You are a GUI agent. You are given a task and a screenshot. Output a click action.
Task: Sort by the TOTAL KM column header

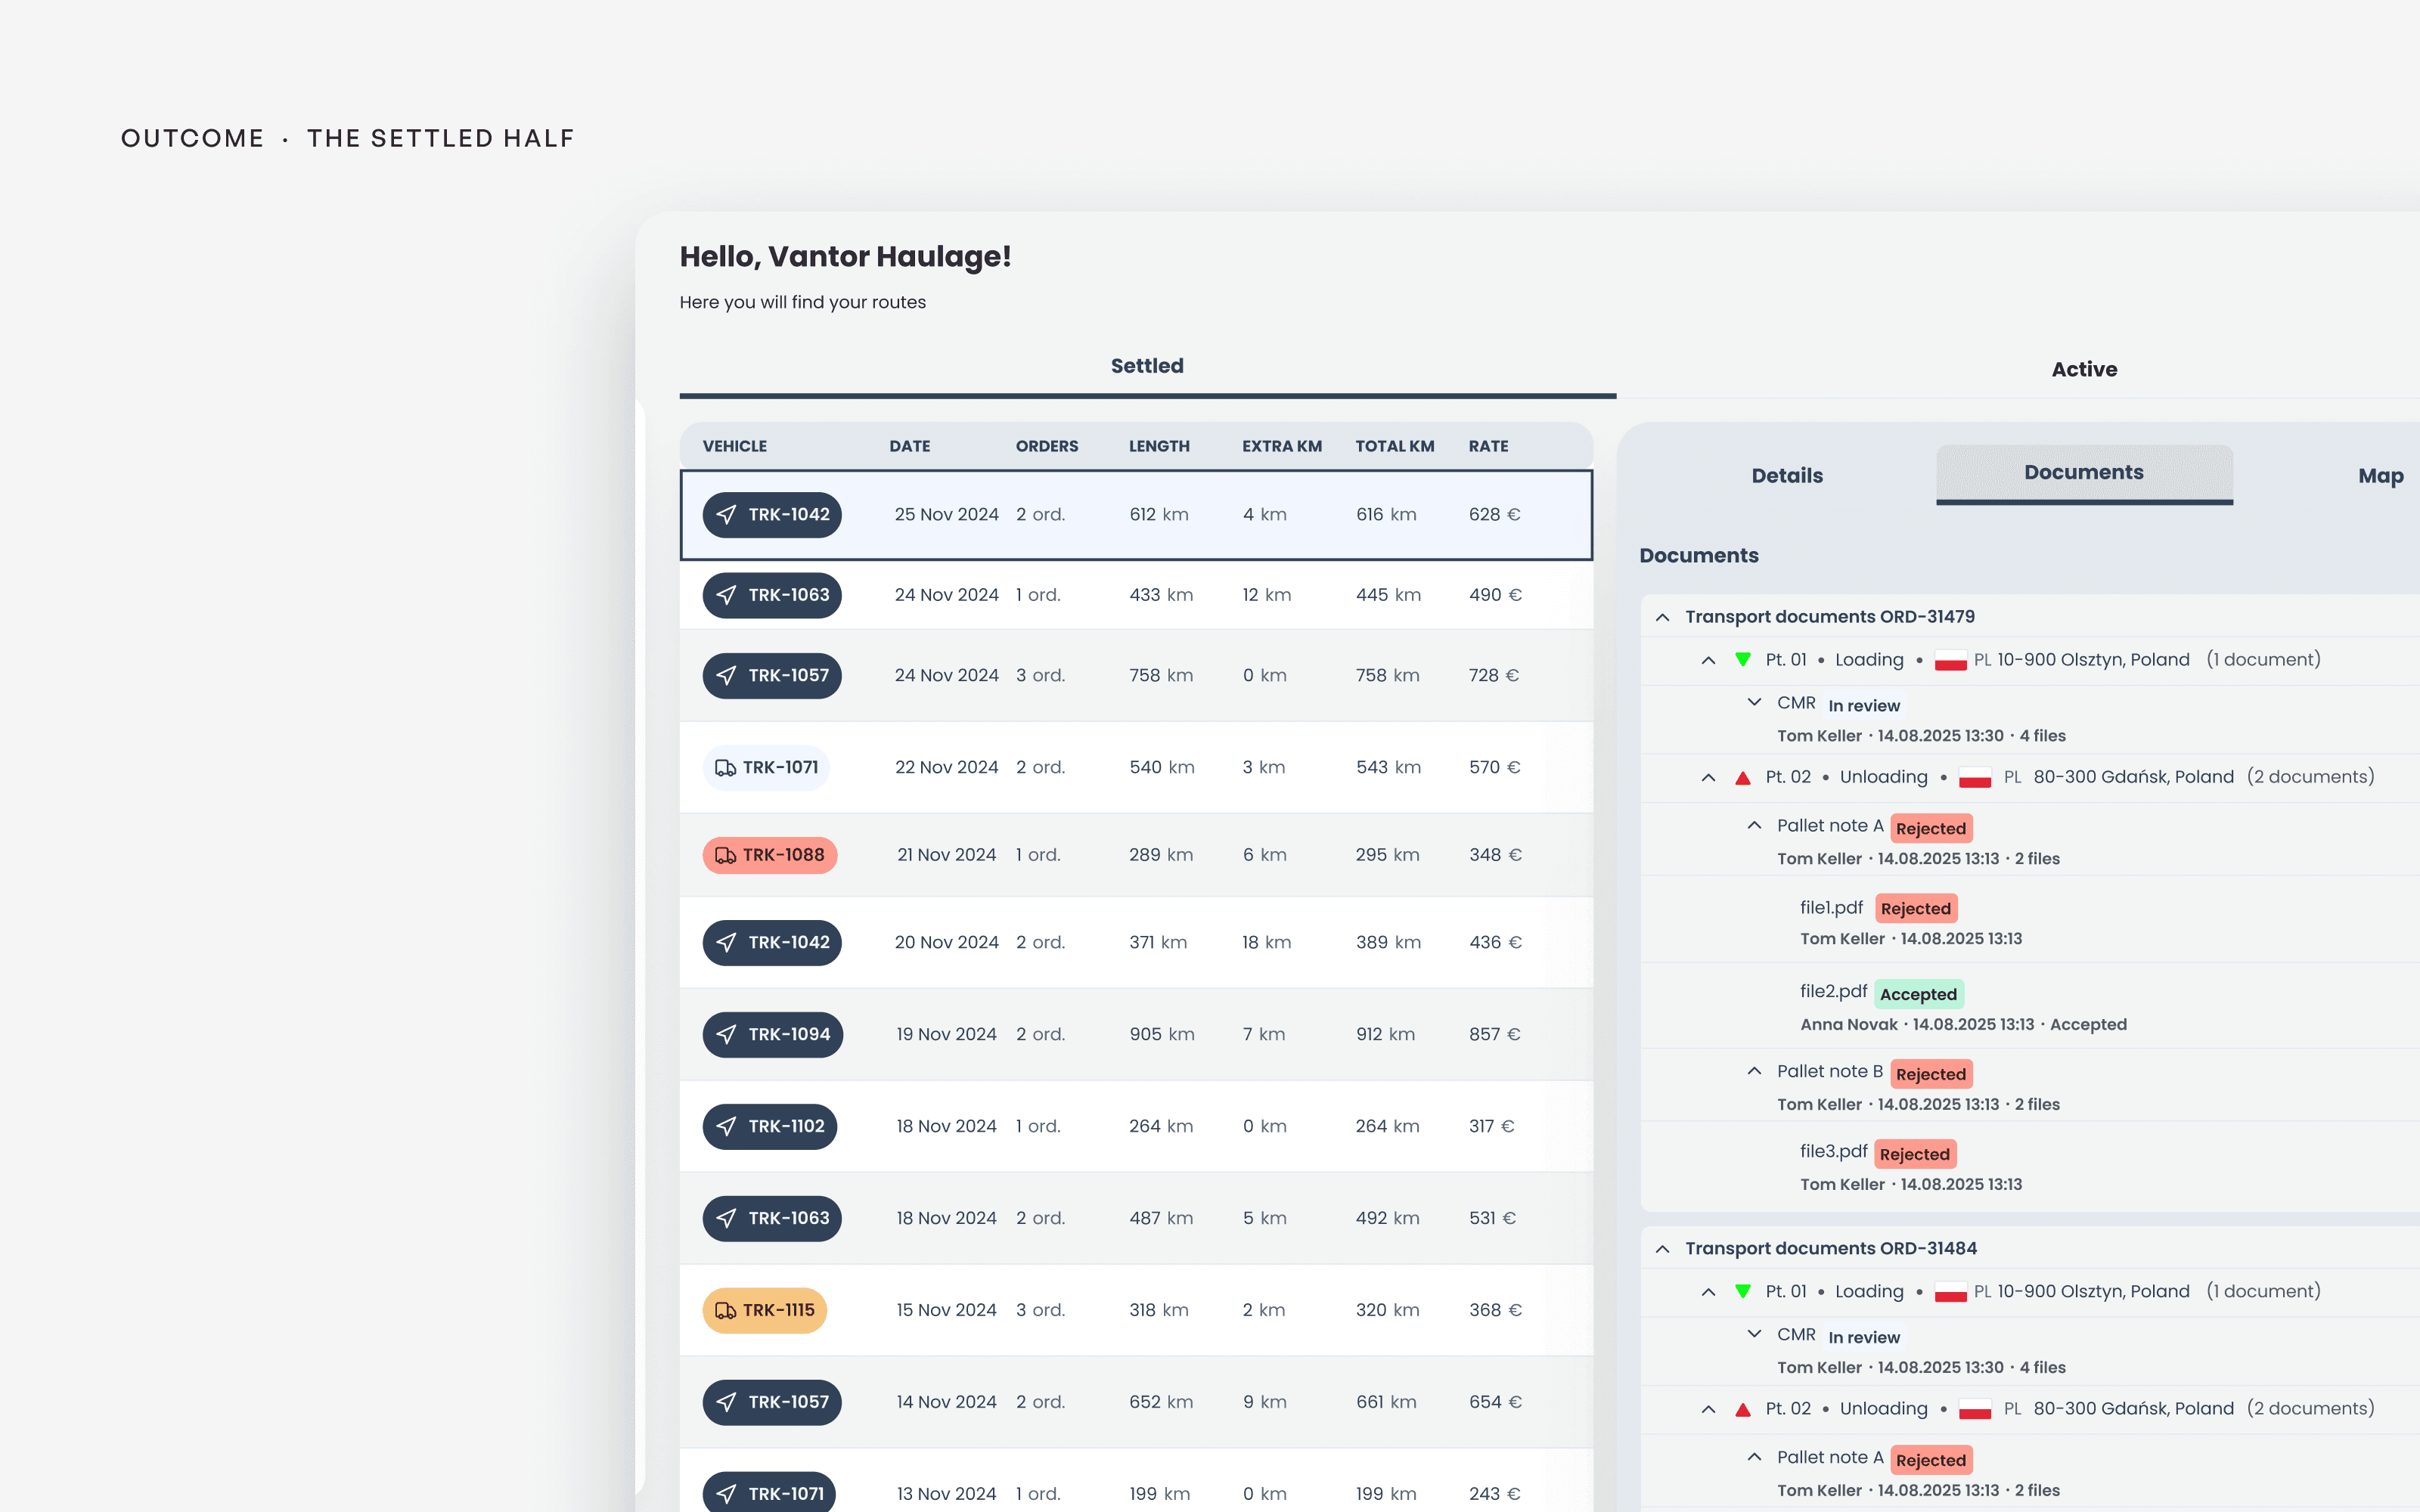tap(1394, 446)
